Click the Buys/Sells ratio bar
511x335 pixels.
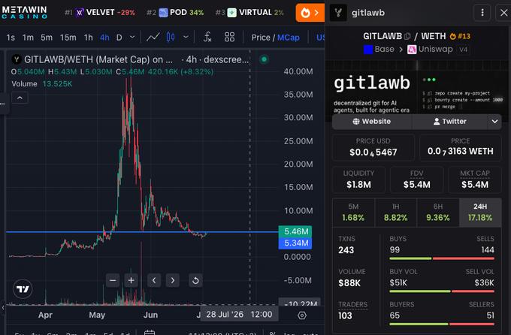click(442, 258)
